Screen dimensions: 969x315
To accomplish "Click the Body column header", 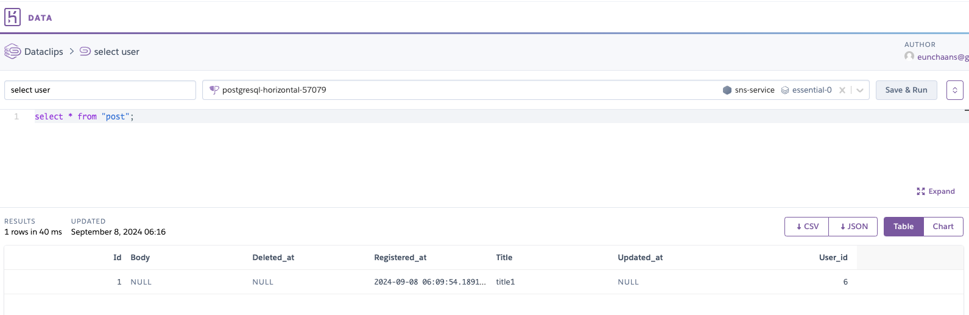I will tap(140, 258).
